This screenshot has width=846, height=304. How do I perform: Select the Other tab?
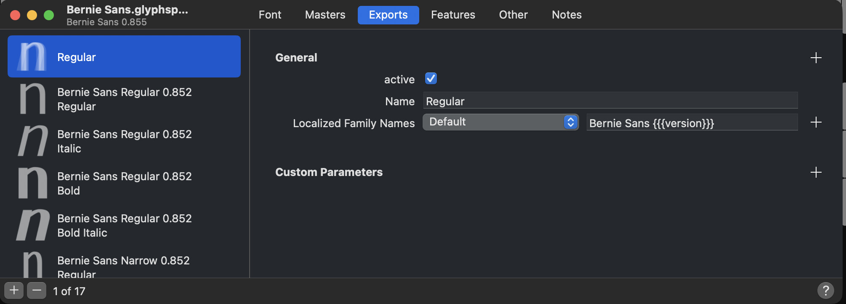[513, 15]
